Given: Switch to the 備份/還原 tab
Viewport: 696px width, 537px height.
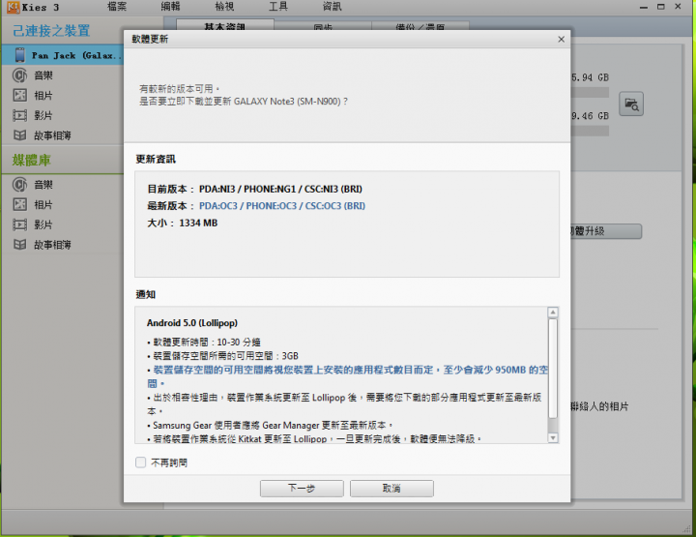Looking at the screenshot, I should click(420, 26).
